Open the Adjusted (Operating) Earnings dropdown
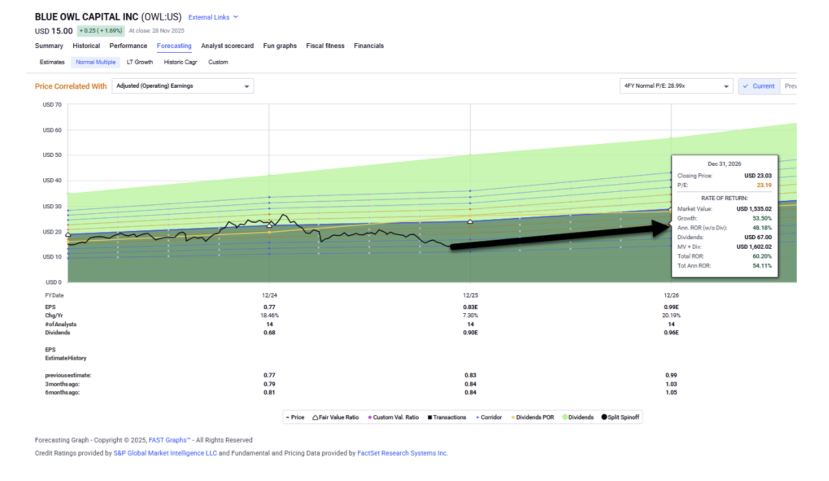 pyautogui.click(x=182, y=86)
